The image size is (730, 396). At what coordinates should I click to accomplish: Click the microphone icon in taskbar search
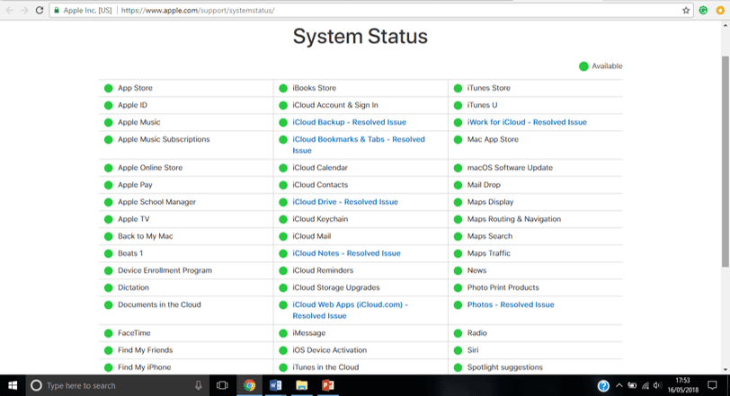tap(199, 385)
